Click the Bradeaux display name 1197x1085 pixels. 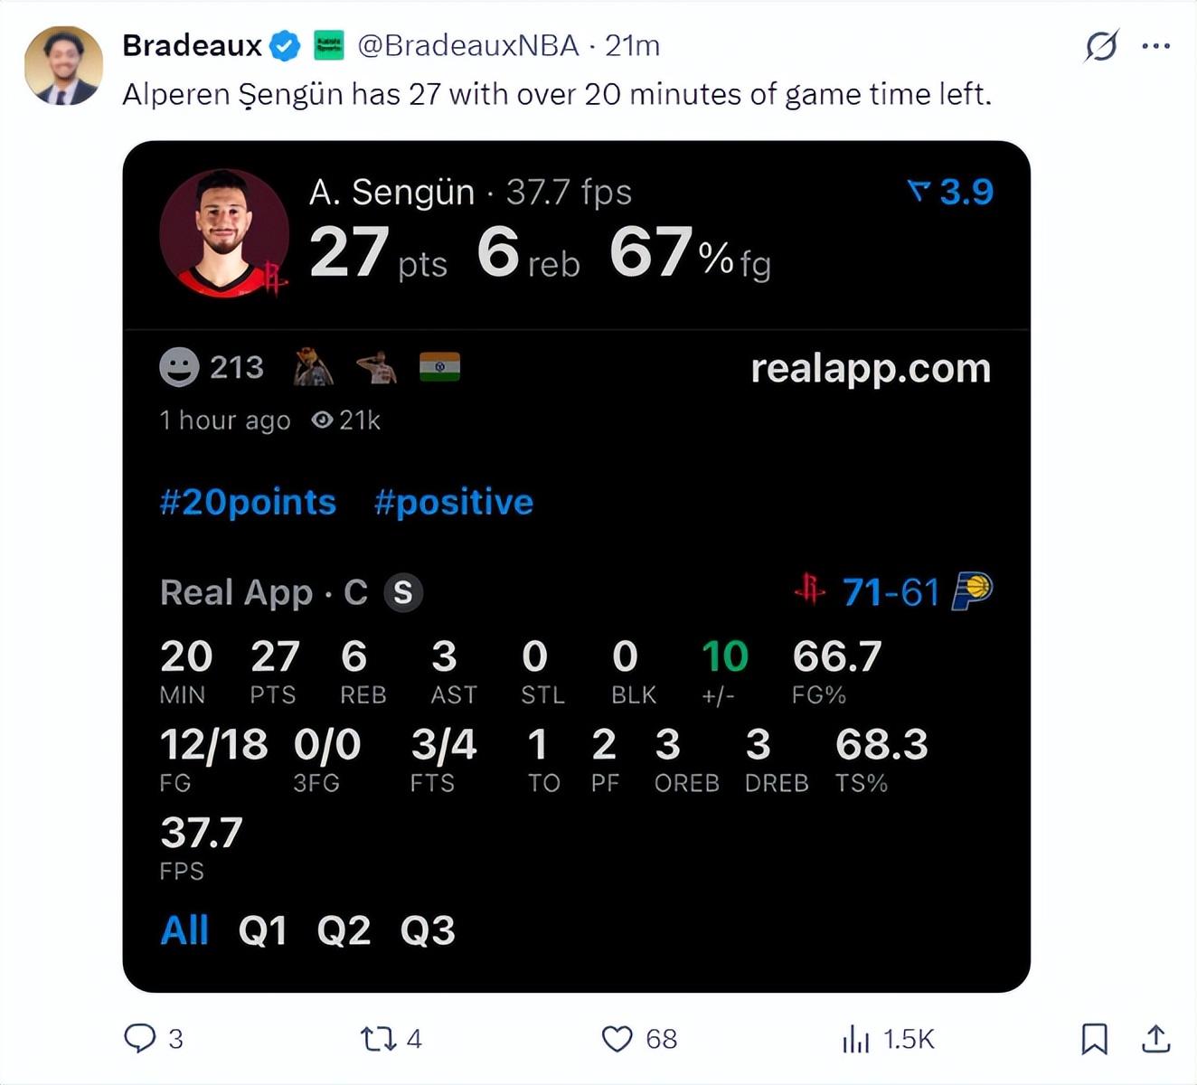click(192, 45)
